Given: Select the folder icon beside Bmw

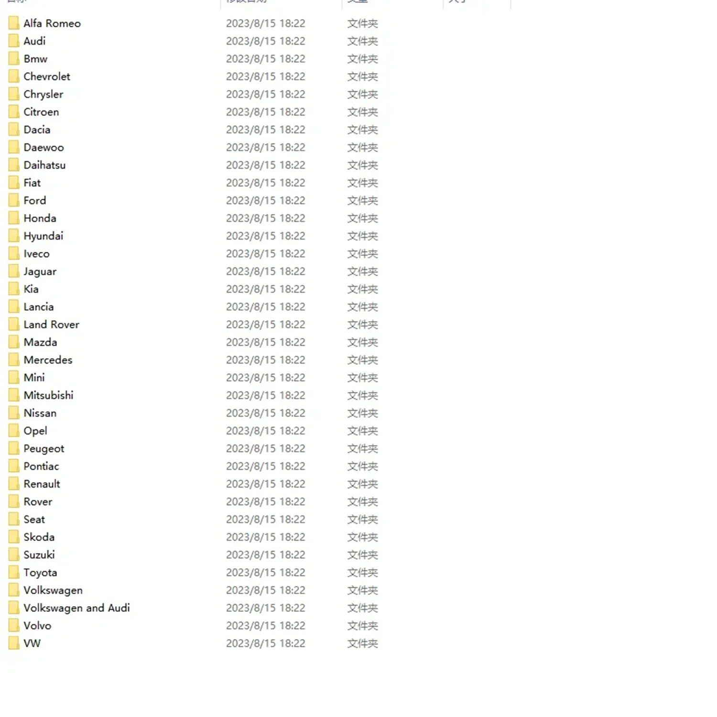Looking at the screenshot, I should point(14,59).
